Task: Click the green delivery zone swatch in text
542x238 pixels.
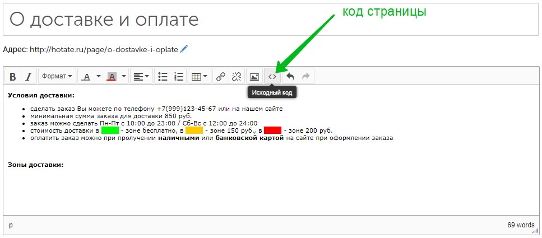Action: point(110,130)
